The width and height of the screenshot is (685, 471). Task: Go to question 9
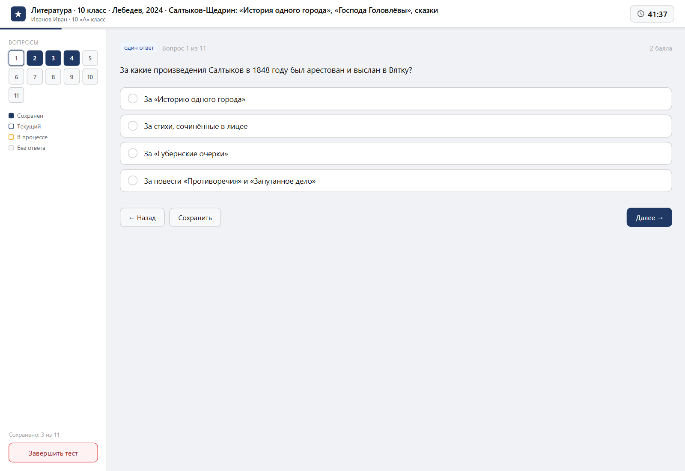pos(71,77)
